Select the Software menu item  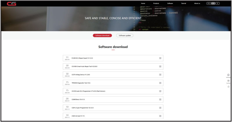point(170,3)
